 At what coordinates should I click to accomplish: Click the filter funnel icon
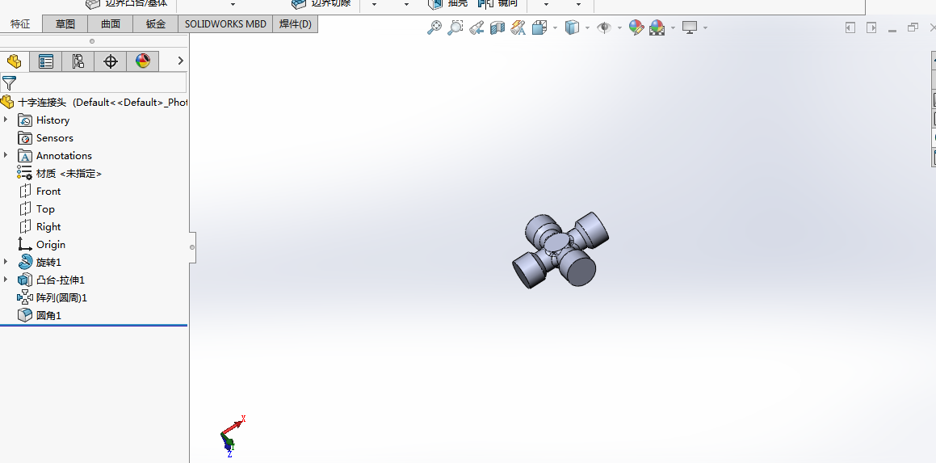tap(9, 82)
